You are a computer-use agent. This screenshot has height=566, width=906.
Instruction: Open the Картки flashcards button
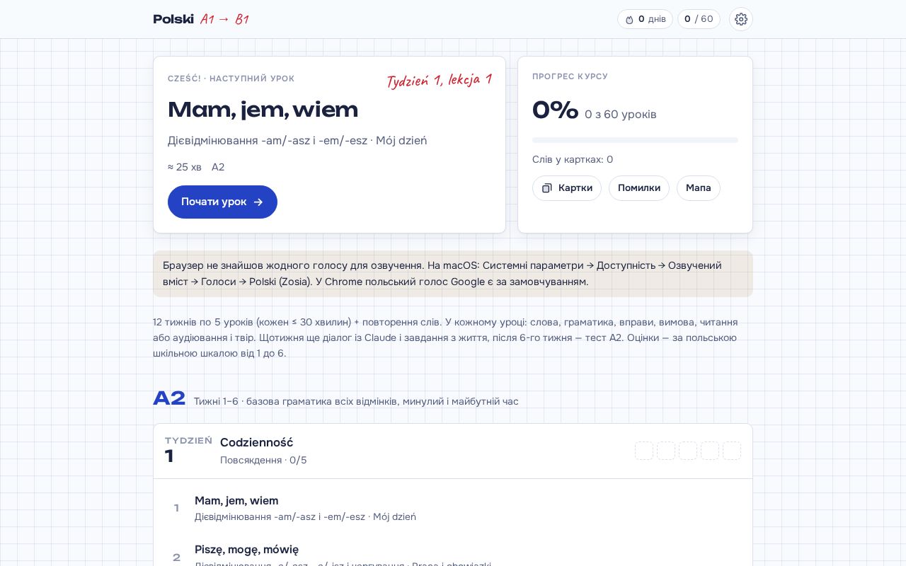[x=567, y=188]
